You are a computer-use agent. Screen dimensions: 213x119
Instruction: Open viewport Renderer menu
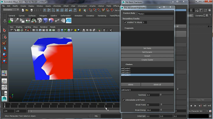44,27
